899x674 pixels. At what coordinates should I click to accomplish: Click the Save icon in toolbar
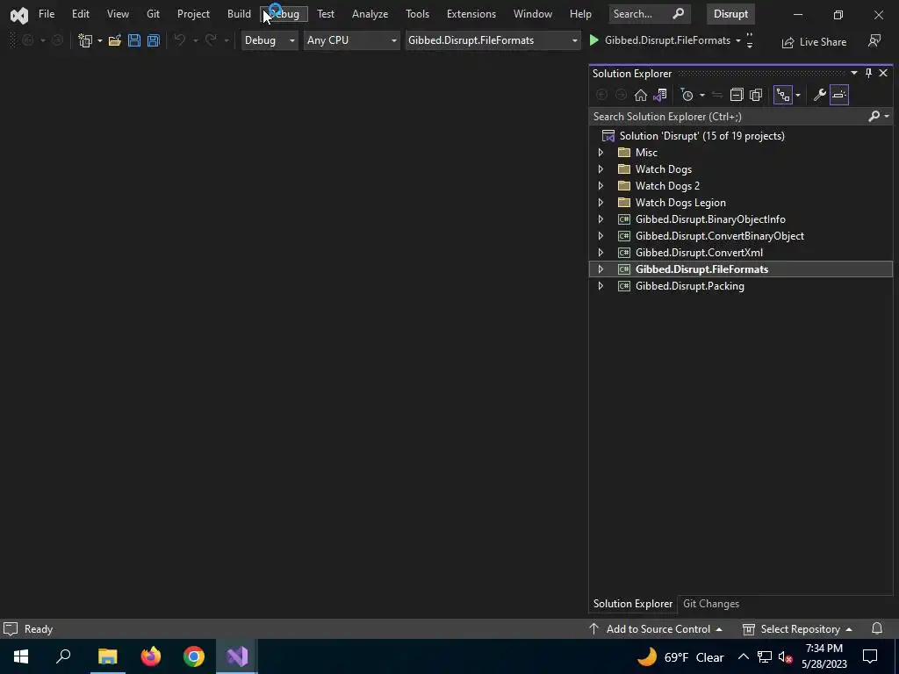click(134, 40)
